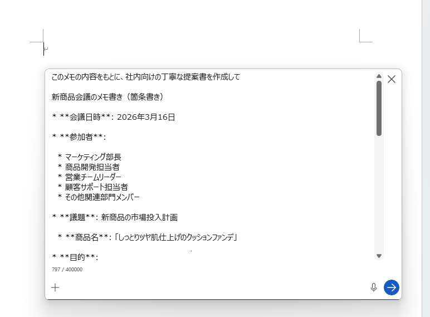The height and width of the screenshot is (317, 430).
Task: Send the prompt with the blue arrow button
Action: pyautogui.click(x=392, y=287)
